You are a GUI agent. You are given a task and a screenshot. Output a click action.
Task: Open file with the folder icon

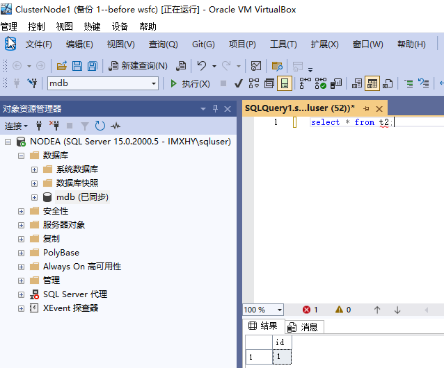click(62, 66)
